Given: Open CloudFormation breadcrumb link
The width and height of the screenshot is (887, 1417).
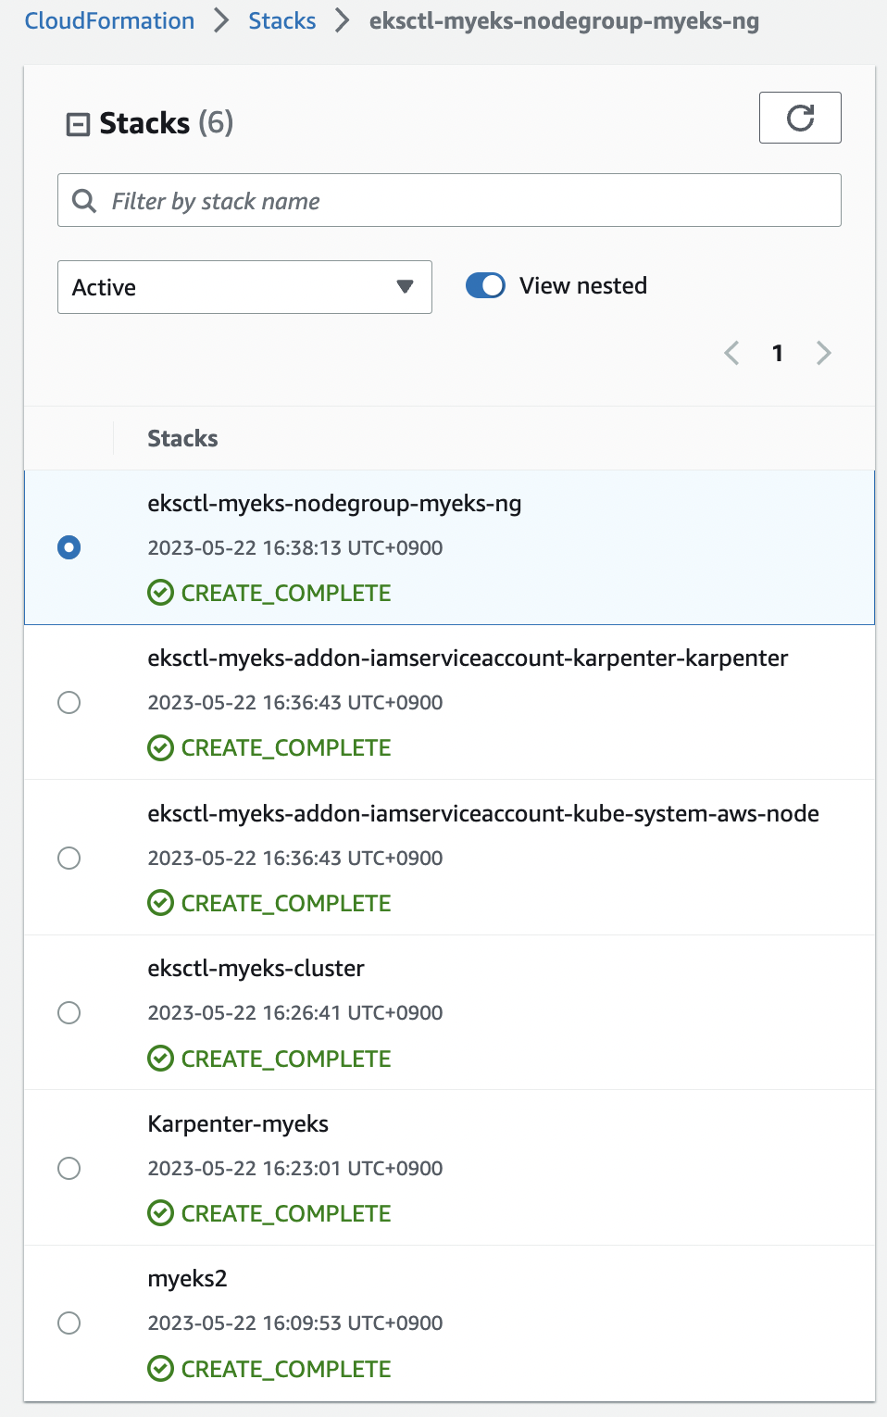Looking at the screenshot, I should (x=109, y=20).
